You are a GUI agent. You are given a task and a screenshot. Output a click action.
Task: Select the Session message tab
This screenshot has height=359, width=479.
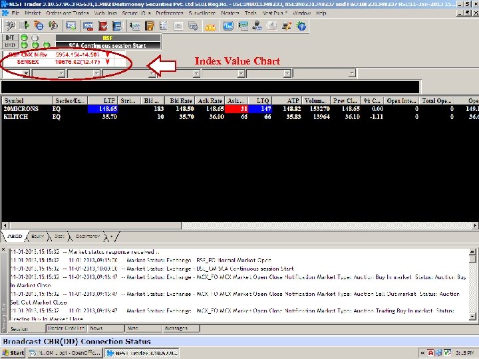(x=19, y=329)
